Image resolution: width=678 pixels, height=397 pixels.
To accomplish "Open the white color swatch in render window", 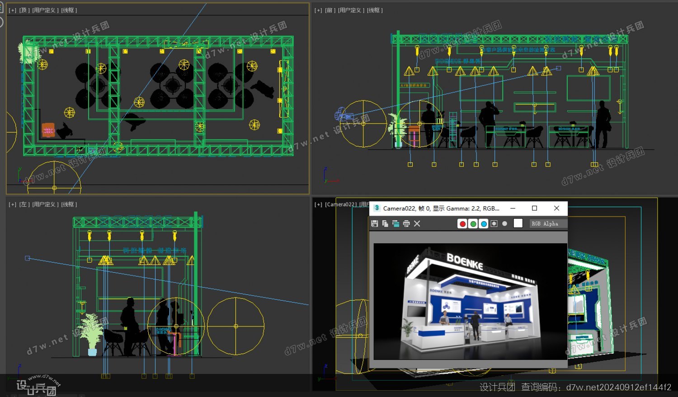I will (518, 223).
